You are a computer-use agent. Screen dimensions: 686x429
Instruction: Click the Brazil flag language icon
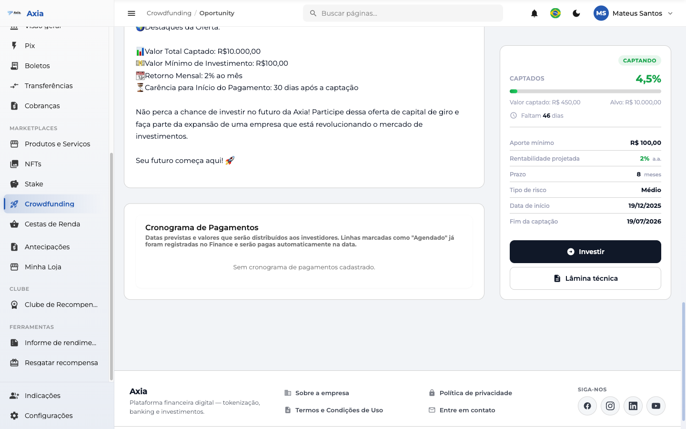click(555, 13)
